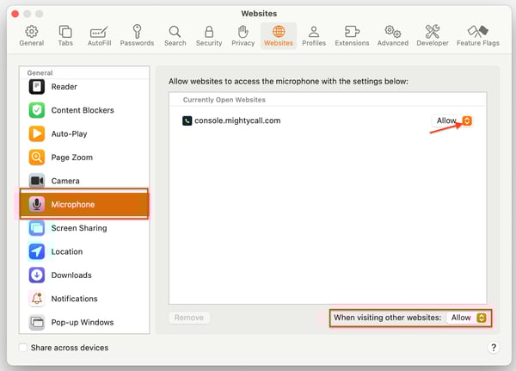
Task: Click the Notifications bell icon
Action: tap(36, 299)
